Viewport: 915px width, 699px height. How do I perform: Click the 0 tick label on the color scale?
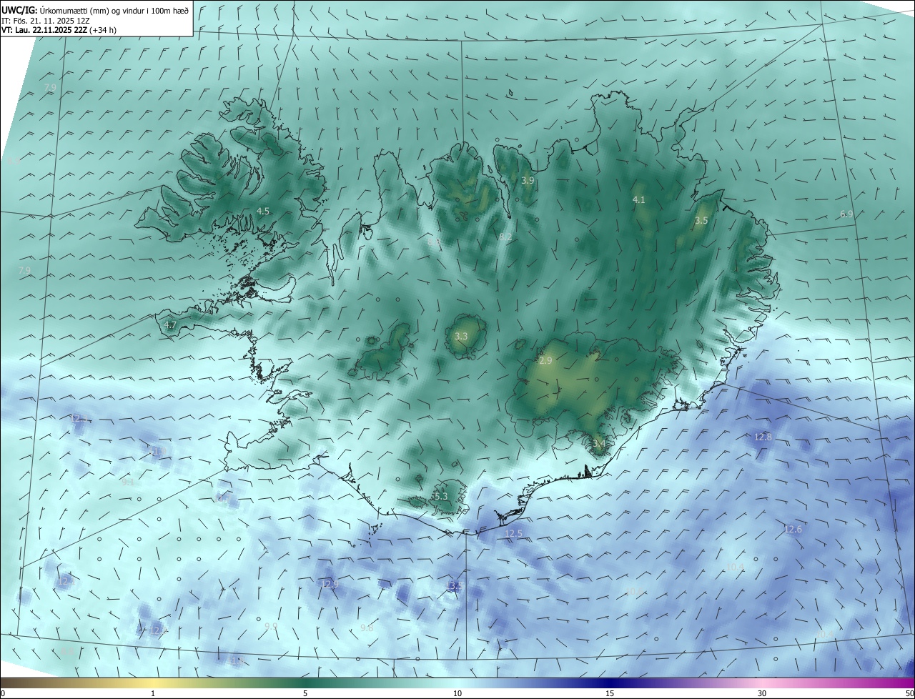(x=3, y=693)
